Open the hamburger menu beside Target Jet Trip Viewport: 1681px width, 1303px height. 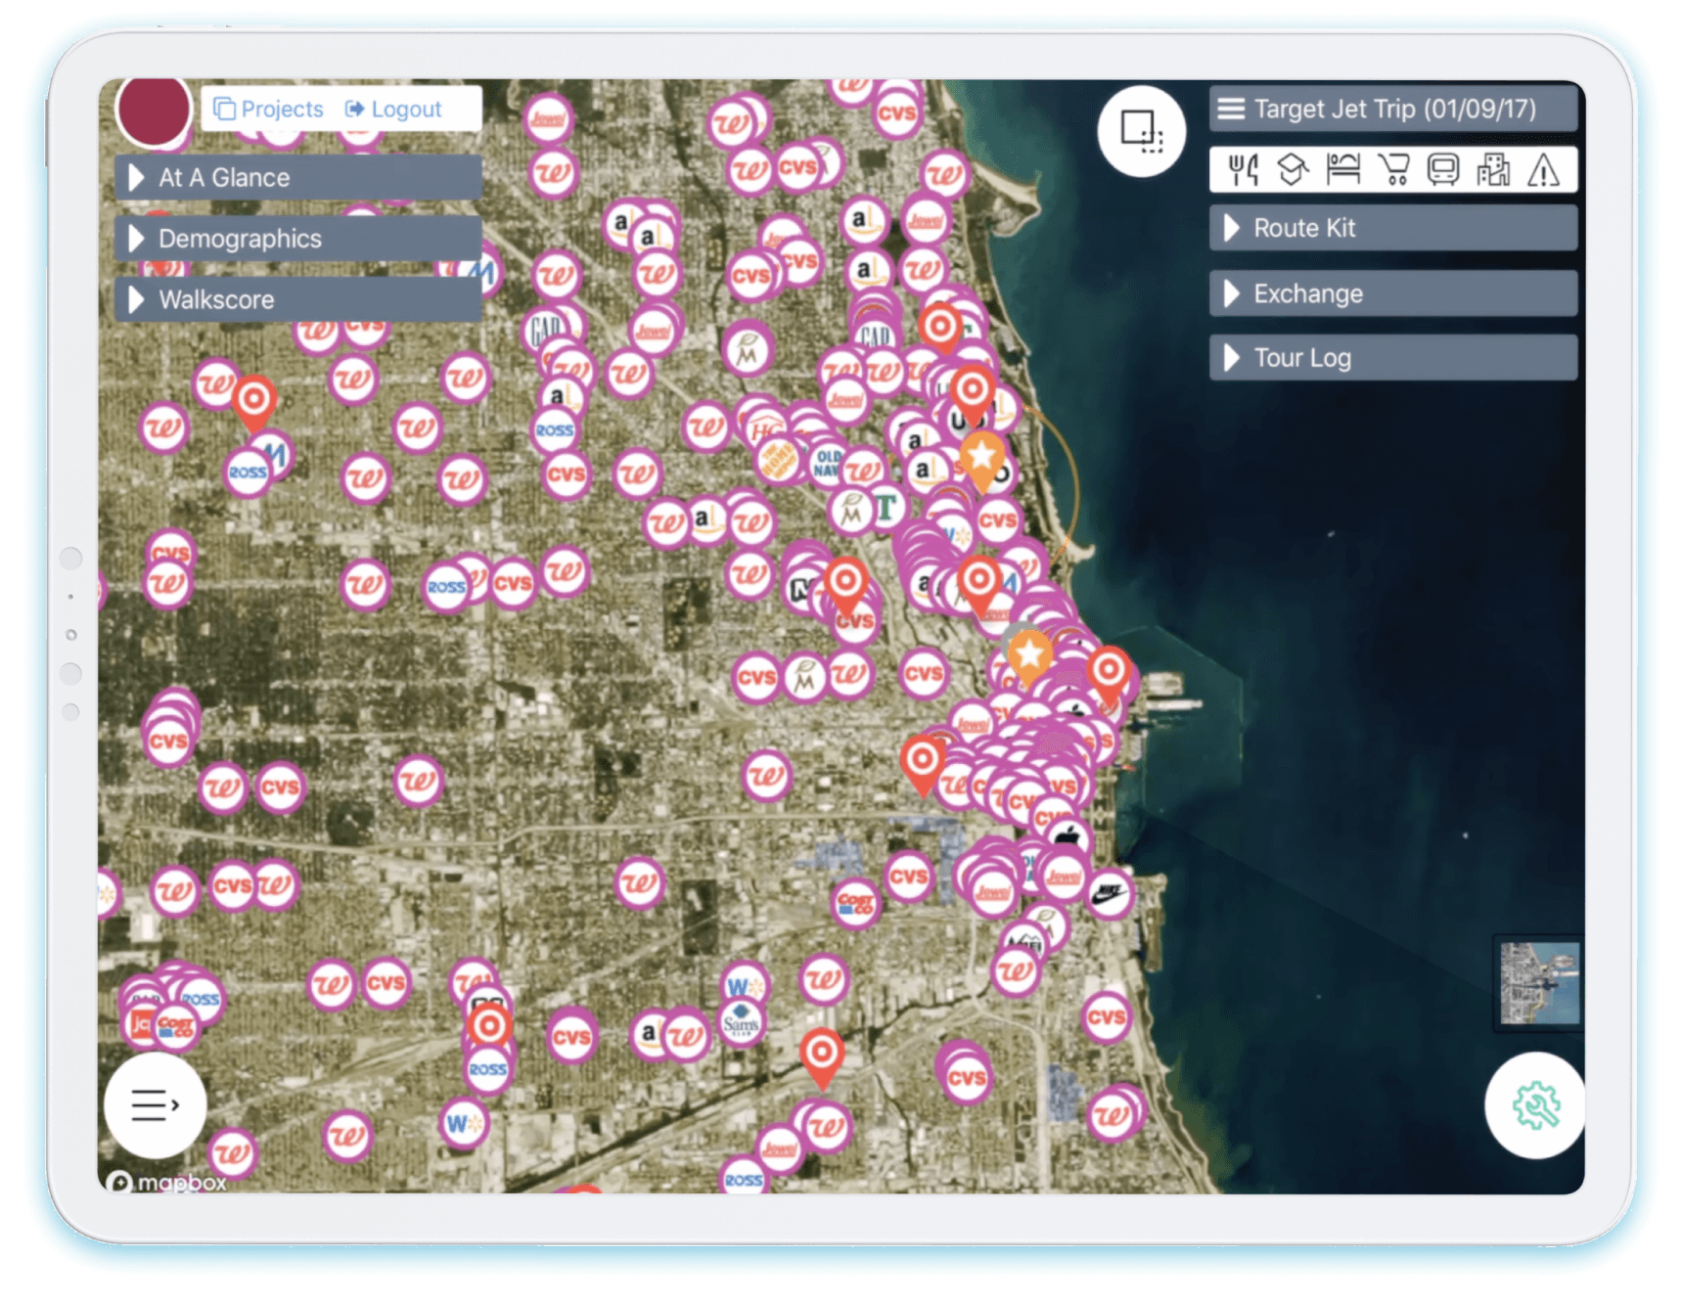(1231, 109)
